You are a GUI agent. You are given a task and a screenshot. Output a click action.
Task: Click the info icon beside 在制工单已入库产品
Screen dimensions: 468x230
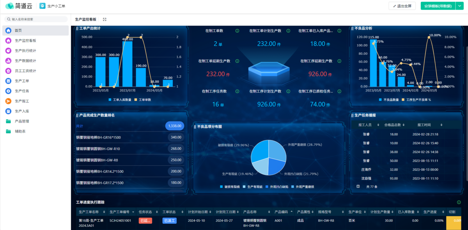[339, 31]
